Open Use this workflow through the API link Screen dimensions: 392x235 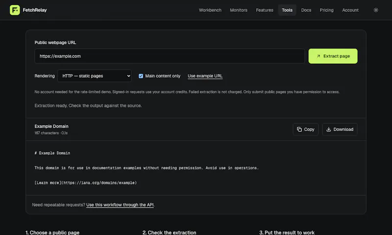[x=120, y=205]
